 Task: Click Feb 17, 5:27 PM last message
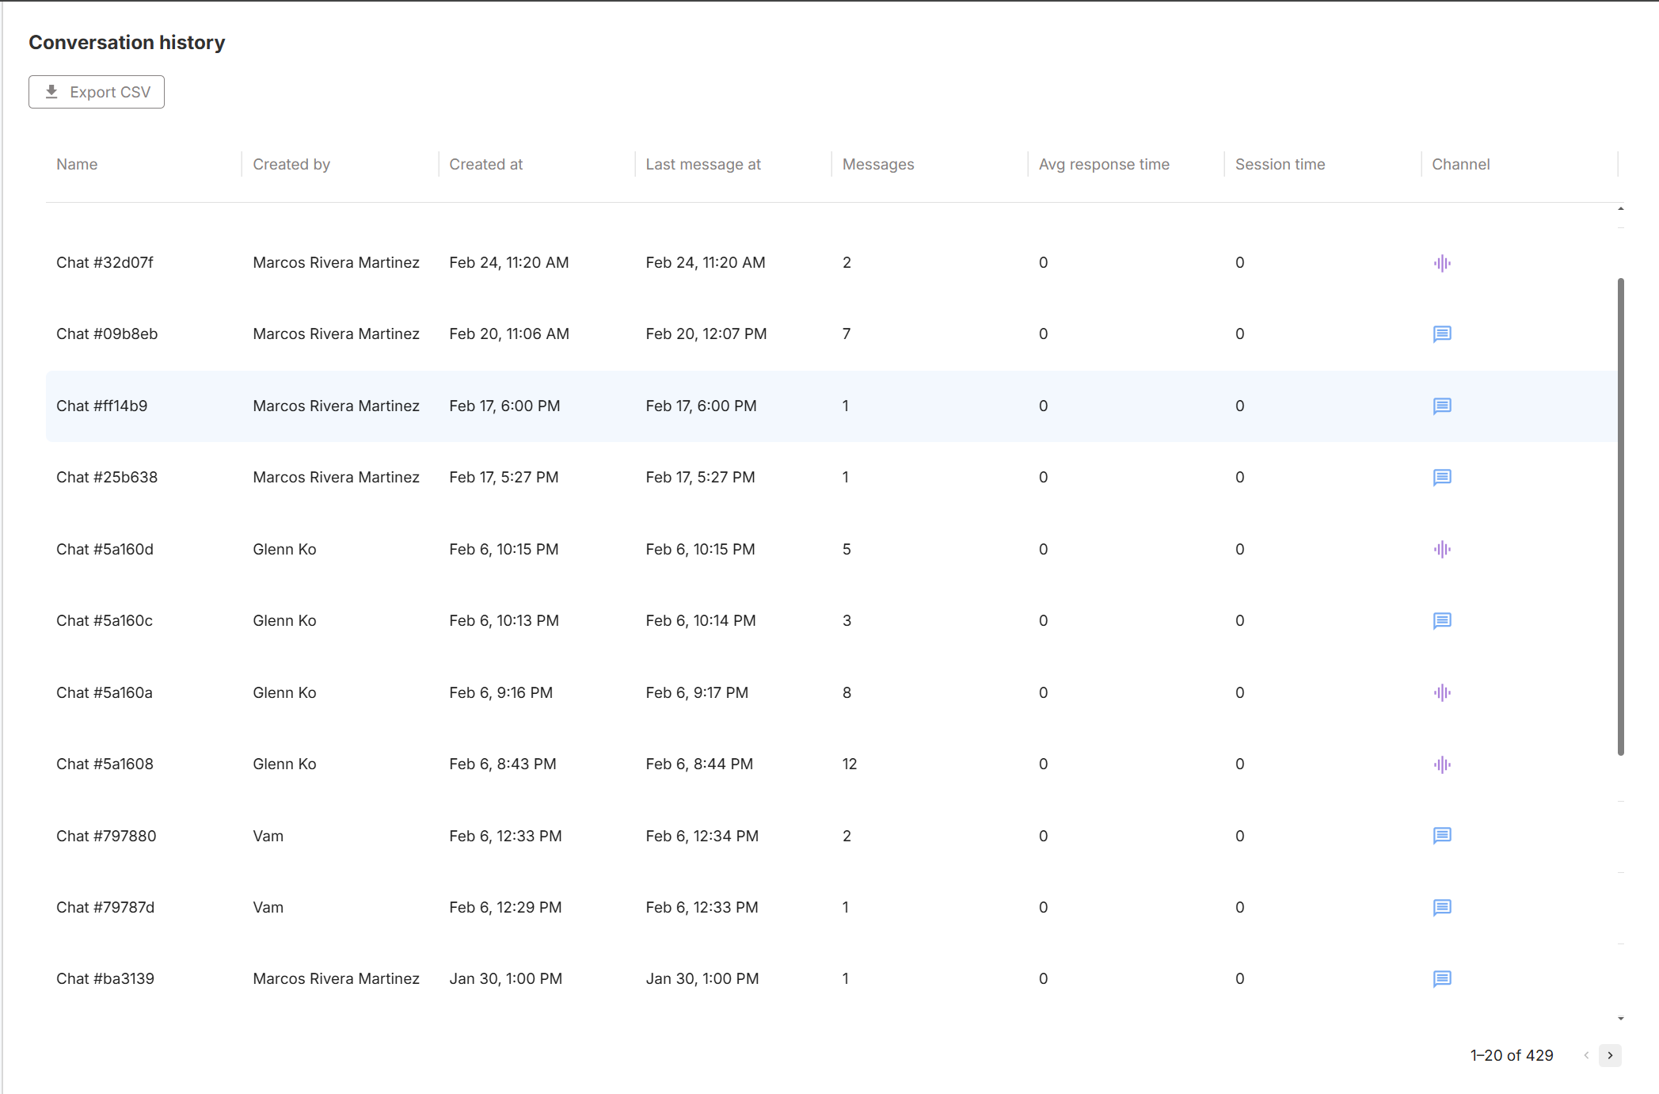[x=700, y=477]
